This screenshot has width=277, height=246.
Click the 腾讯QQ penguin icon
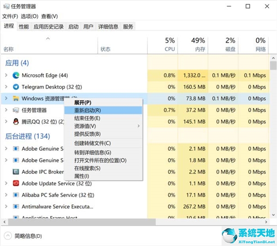tap(16, 122)
